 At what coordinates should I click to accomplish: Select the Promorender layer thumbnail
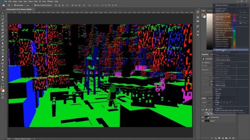tap(207, 117)
